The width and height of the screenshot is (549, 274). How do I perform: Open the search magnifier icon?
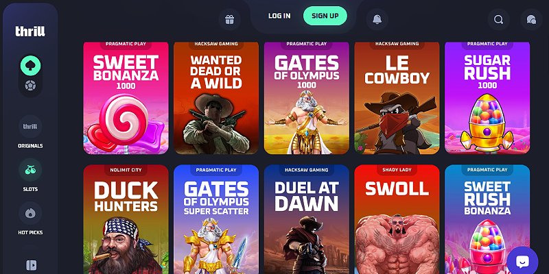tap(499, 20)
